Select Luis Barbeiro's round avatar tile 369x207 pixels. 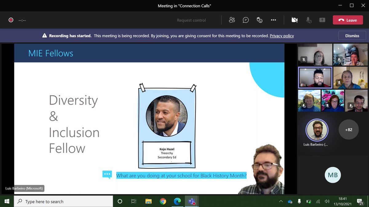pyautogui.click(x=317, y=130)
